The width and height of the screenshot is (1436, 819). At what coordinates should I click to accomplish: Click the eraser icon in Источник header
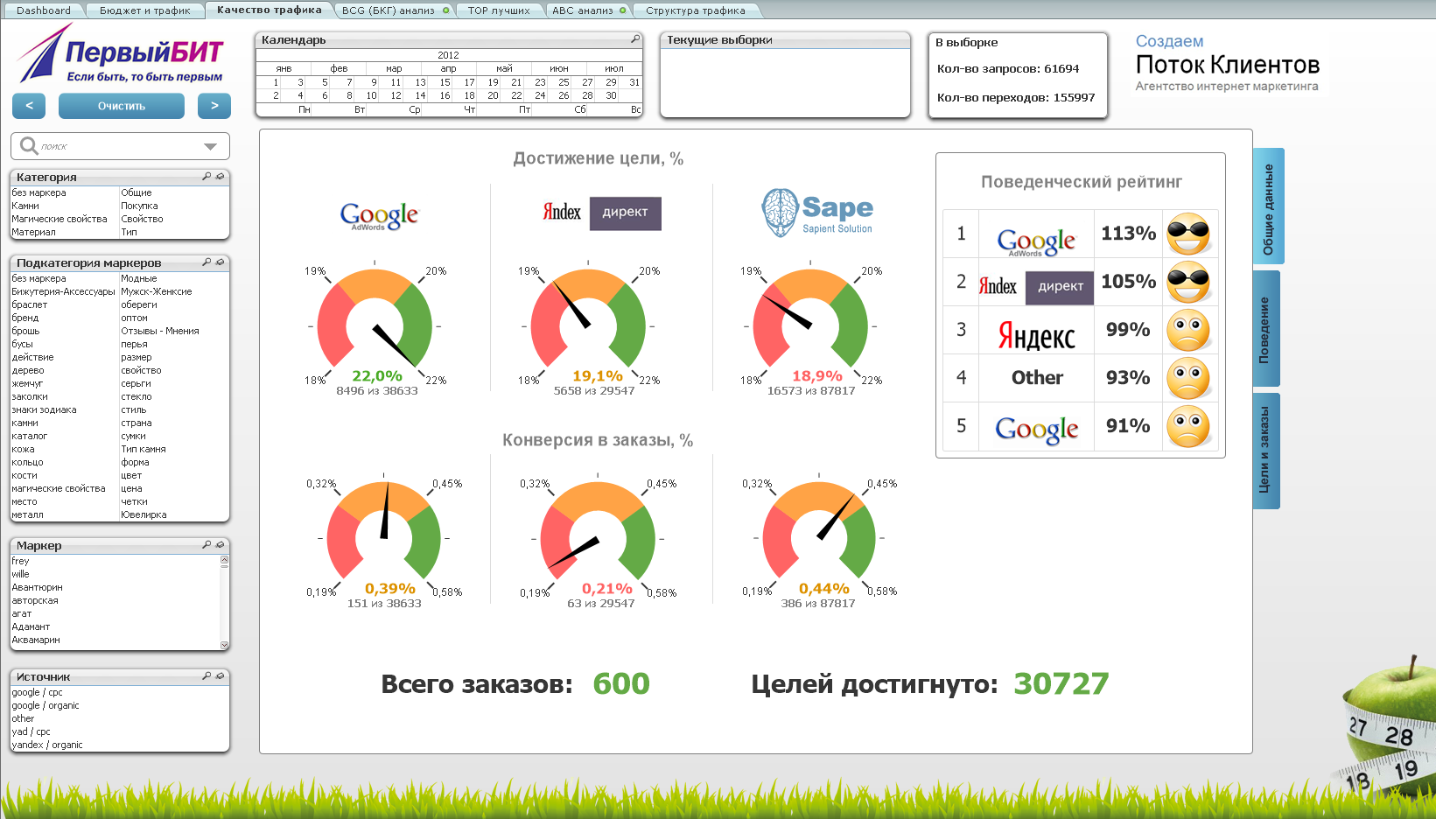(221, 675)
